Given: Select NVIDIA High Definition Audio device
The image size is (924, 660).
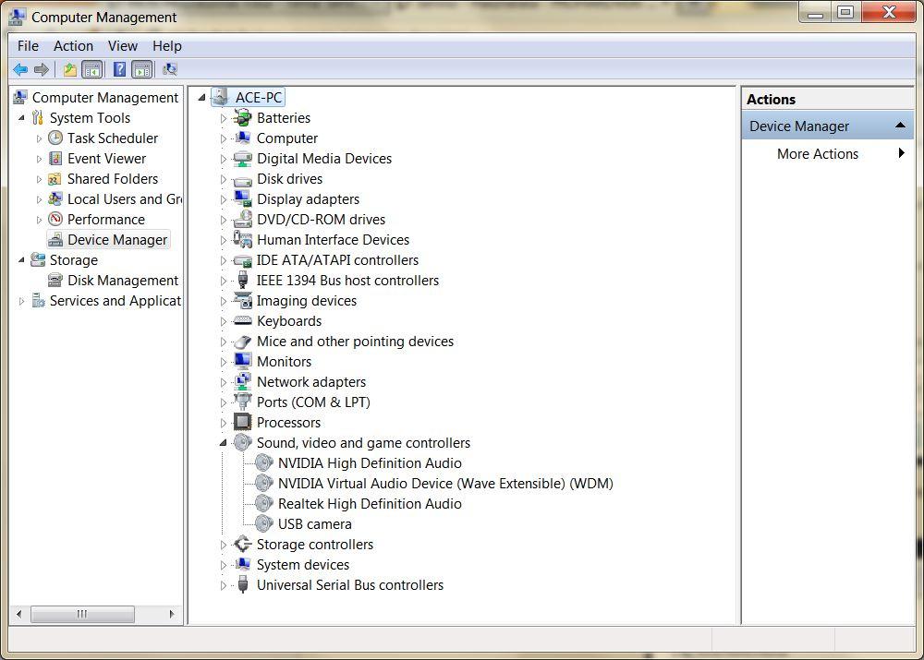Looking at the screenshot, I should [370, 463].
